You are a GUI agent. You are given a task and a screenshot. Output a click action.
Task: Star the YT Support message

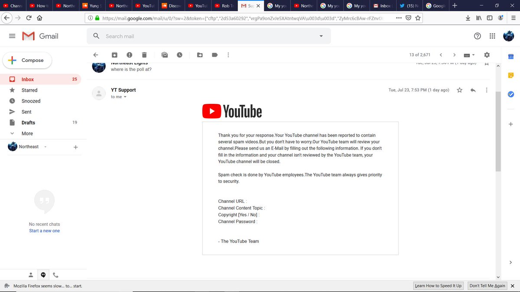(459, 90)
